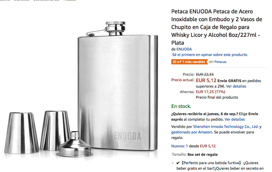This screenshot has width=272, height=172.
Task: Click the orange 'El n.º 1 más vendido' badge
Action: [190, 62]
